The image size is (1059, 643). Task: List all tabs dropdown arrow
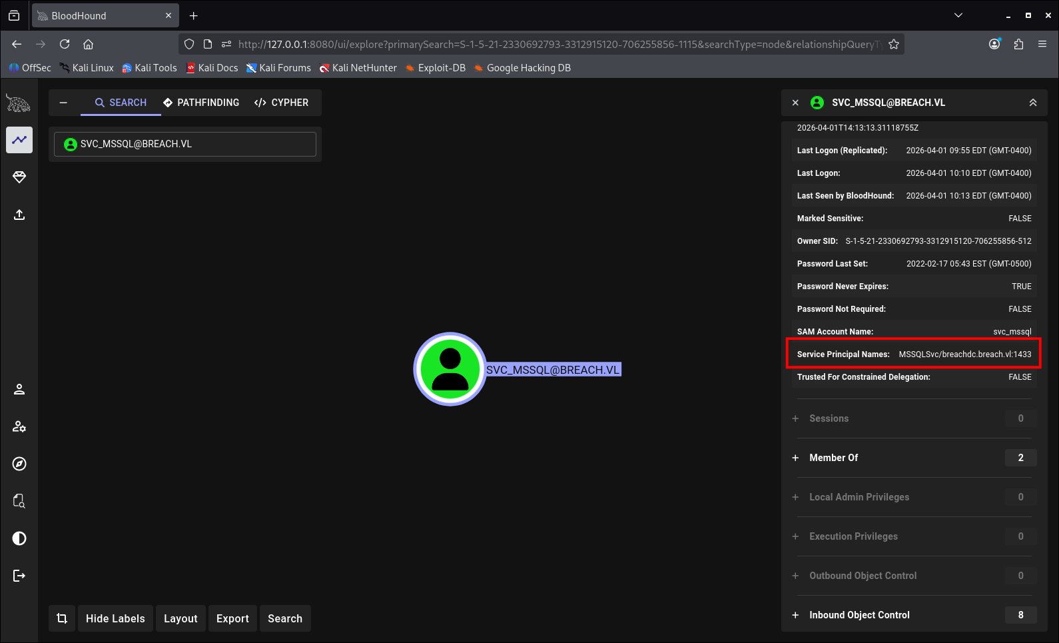click(958, 15)
